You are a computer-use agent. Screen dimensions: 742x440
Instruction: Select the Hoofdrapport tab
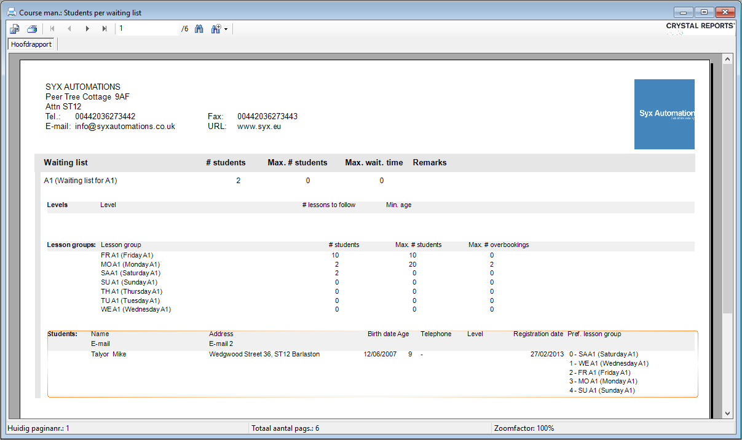pyautogui.click(x=31, y=45)
